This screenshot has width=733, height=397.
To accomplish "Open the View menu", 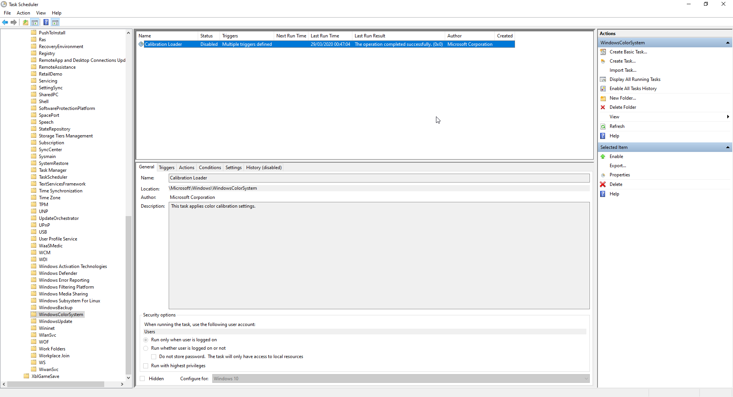I will click(41, 13).
